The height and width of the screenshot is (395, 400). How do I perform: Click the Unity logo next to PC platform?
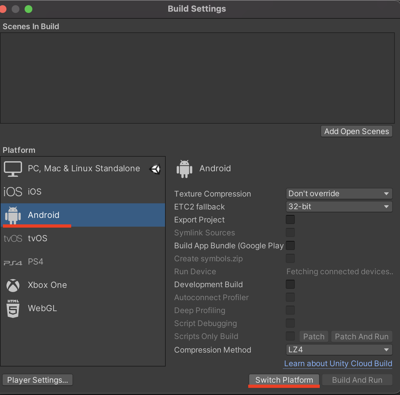point(155,169)
